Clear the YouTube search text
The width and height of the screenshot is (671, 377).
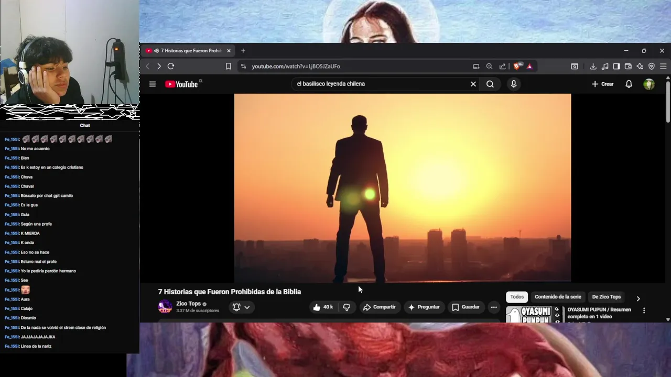[473, 84]
